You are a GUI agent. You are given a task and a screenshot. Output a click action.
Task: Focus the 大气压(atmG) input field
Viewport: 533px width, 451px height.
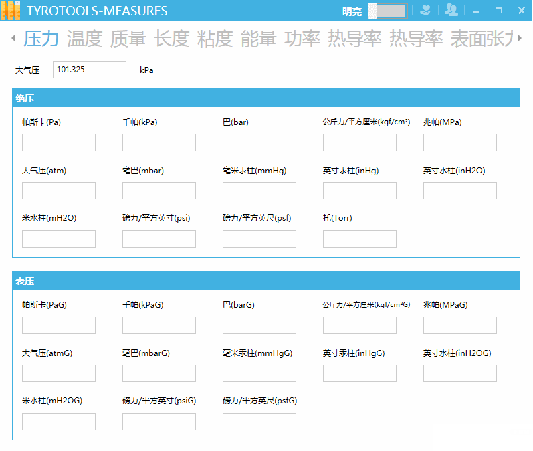point(59,374)
